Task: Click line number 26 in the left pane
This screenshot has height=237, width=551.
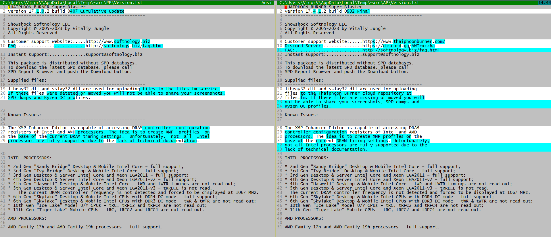Action: (3, 128)
